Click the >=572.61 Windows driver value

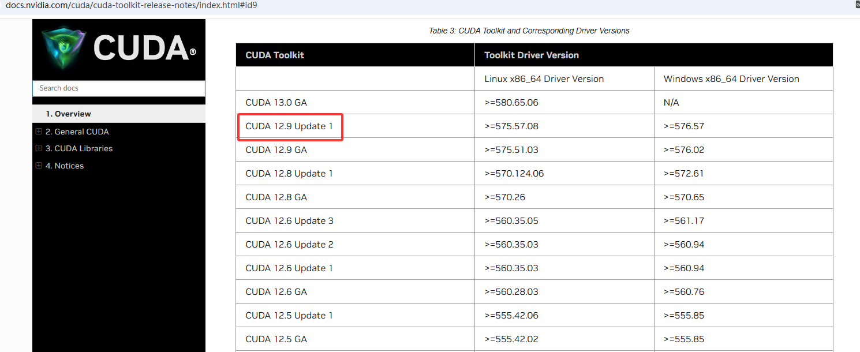(x=684, y=174)
